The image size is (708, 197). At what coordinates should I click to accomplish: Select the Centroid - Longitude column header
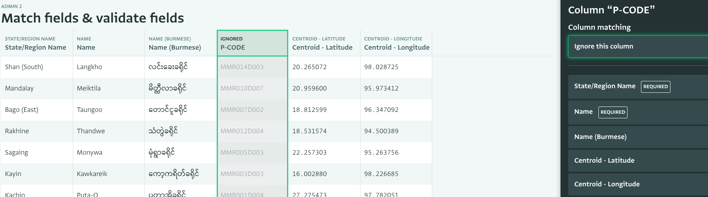pyautogui.click(x=396, y=43)
